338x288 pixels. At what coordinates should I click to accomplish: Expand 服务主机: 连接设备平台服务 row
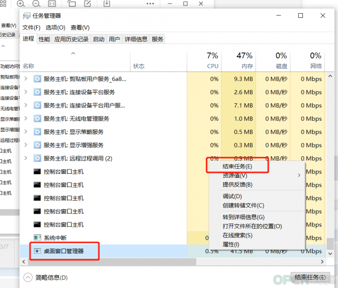(x=26, y=92)
